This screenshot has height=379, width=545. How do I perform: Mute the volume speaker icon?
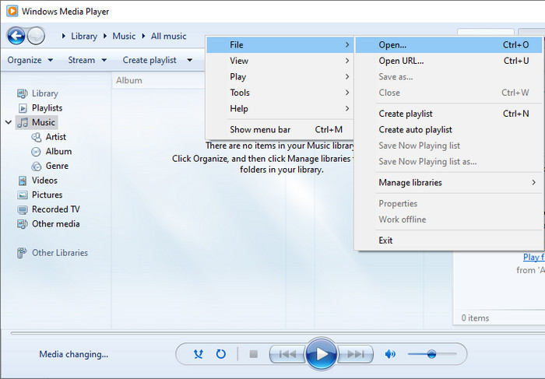pos(390,354)
